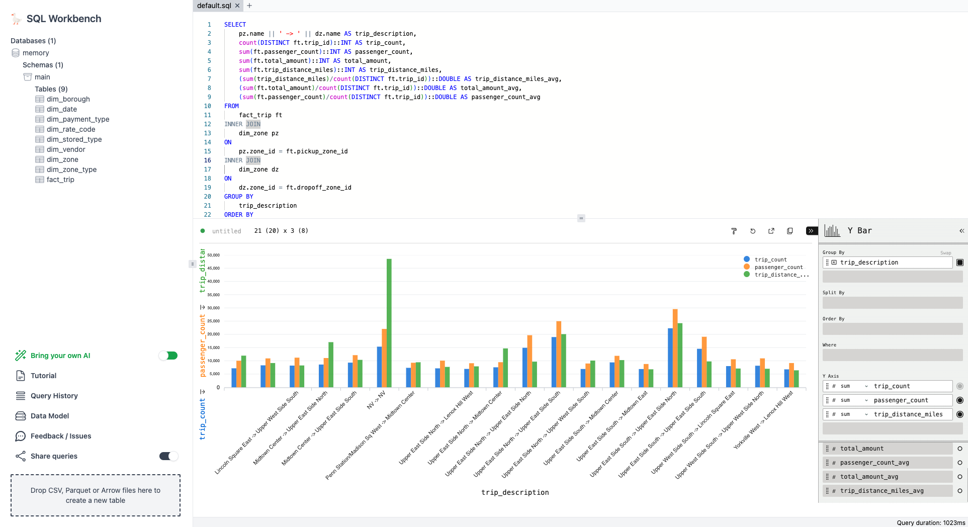Click the dim_date table icon
Image resolution: width=968 pixels, height=527 pixels.
tap(40, 109)
